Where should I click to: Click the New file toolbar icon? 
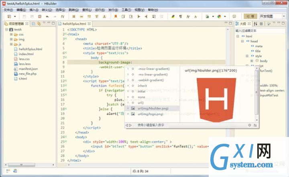9,16
